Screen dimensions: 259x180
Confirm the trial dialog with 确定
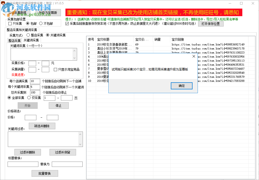click(181, 86)
